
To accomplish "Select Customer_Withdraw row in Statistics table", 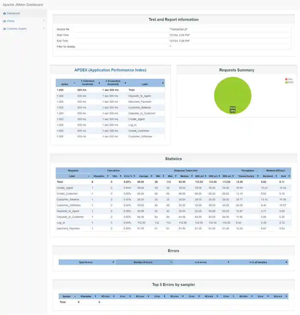I will click(x=174, y=205).
